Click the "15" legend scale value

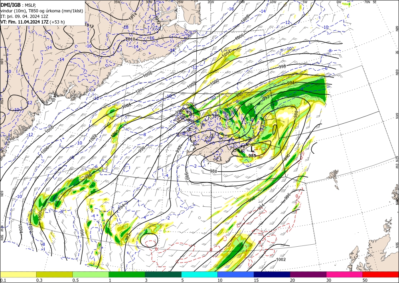click(x=256, y=280)
